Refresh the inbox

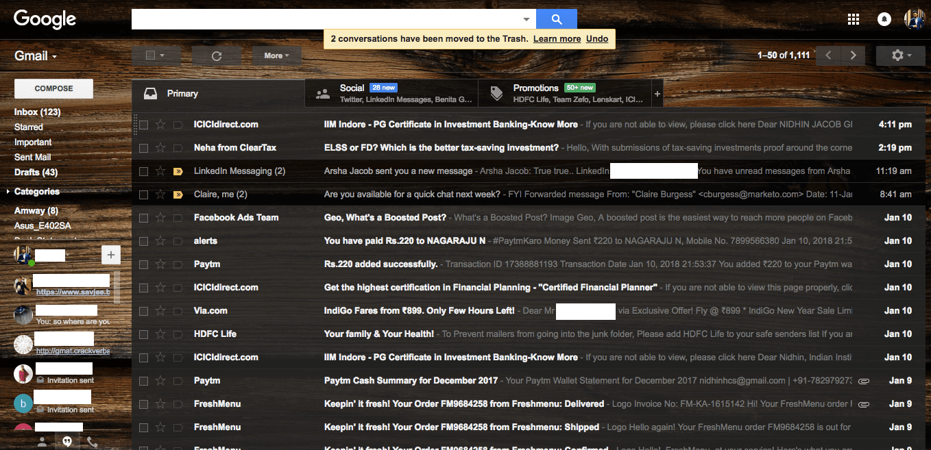pos(217,55)
